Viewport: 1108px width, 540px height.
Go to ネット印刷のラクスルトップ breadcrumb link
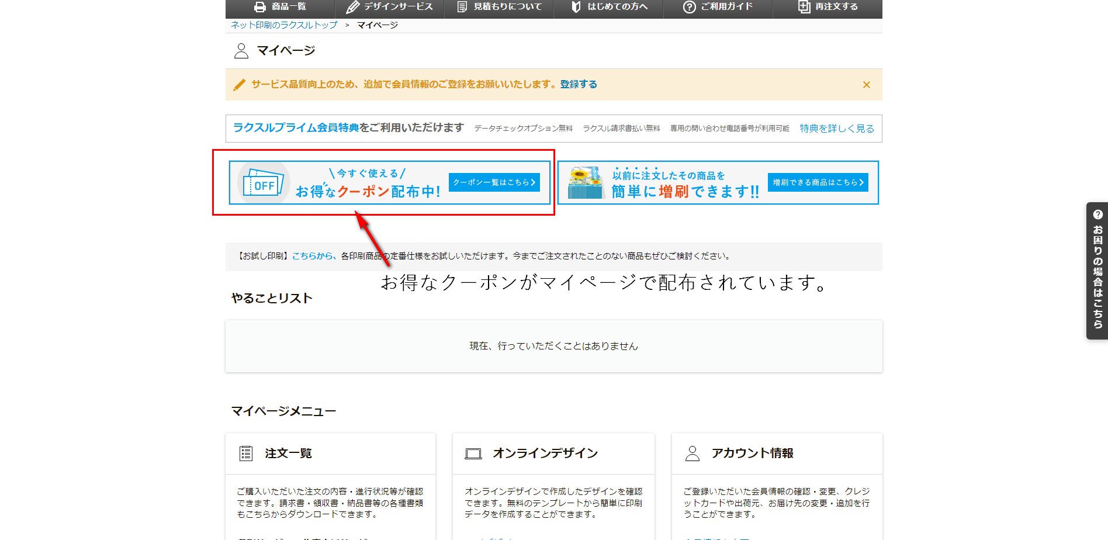pos(284,25)
